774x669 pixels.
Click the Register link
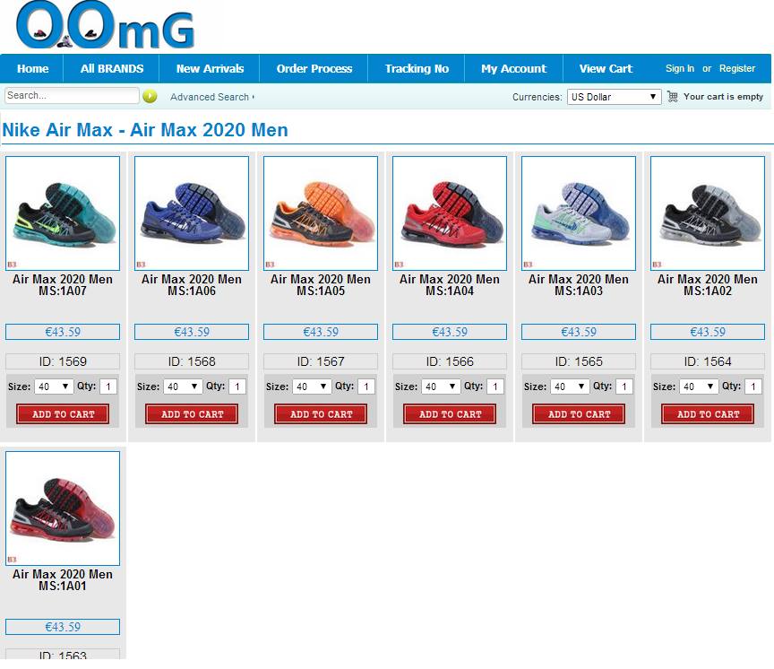point(737,68)
